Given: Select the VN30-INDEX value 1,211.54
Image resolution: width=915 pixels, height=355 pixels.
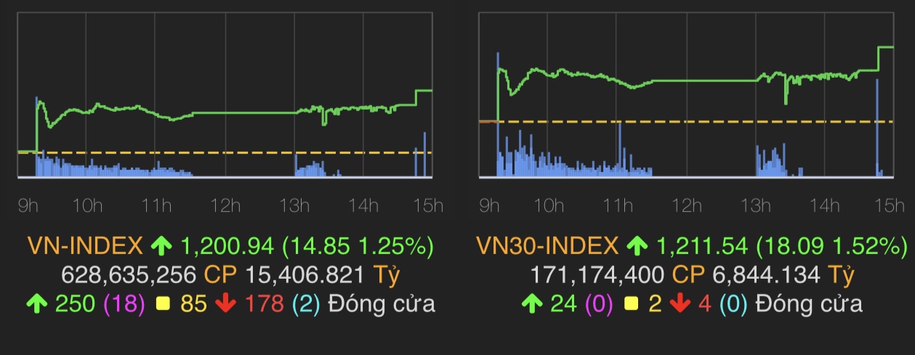Looking at the screenshot, I should point(702,247).
